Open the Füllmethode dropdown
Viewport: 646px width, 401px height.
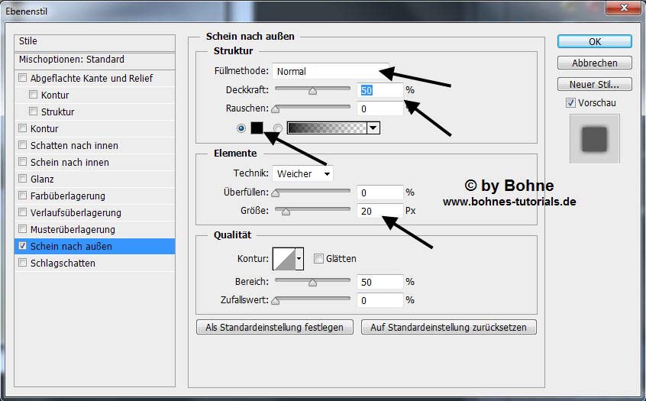(x=330, y=71)
